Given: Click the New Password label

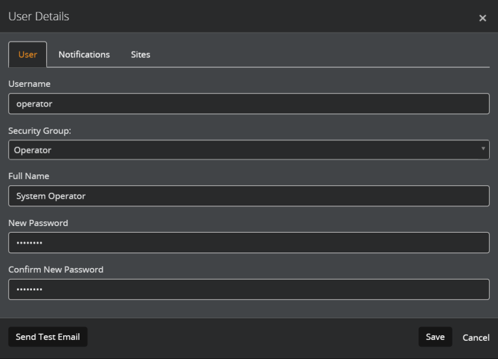Looking at the screenshot, I should click(38, 223).
